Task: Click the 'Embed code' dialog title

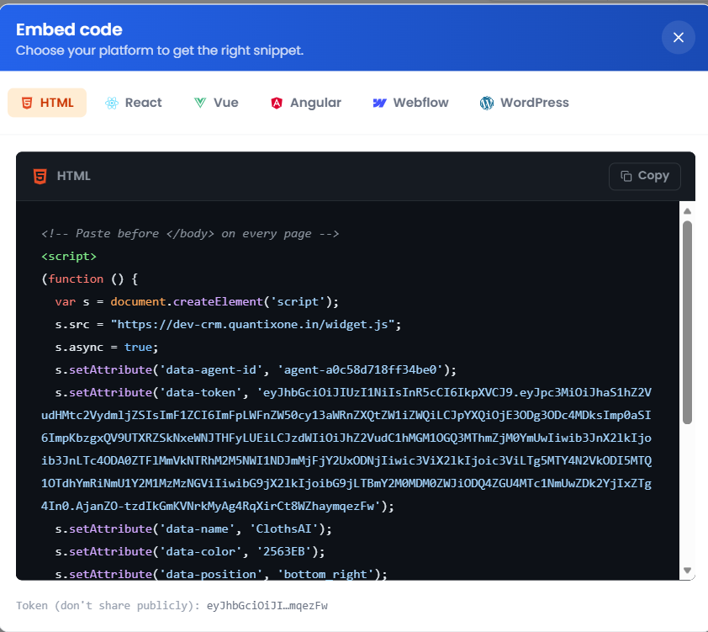Action: coord(69,29)
